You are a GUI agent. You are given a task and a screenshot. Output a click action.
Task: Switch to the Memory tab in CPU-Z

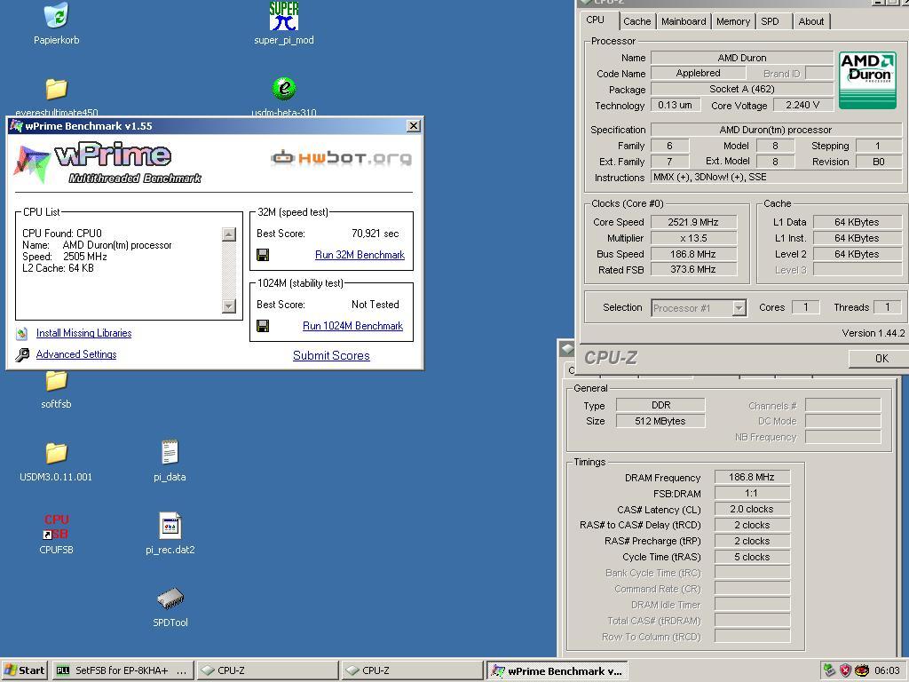click(732, 21)
